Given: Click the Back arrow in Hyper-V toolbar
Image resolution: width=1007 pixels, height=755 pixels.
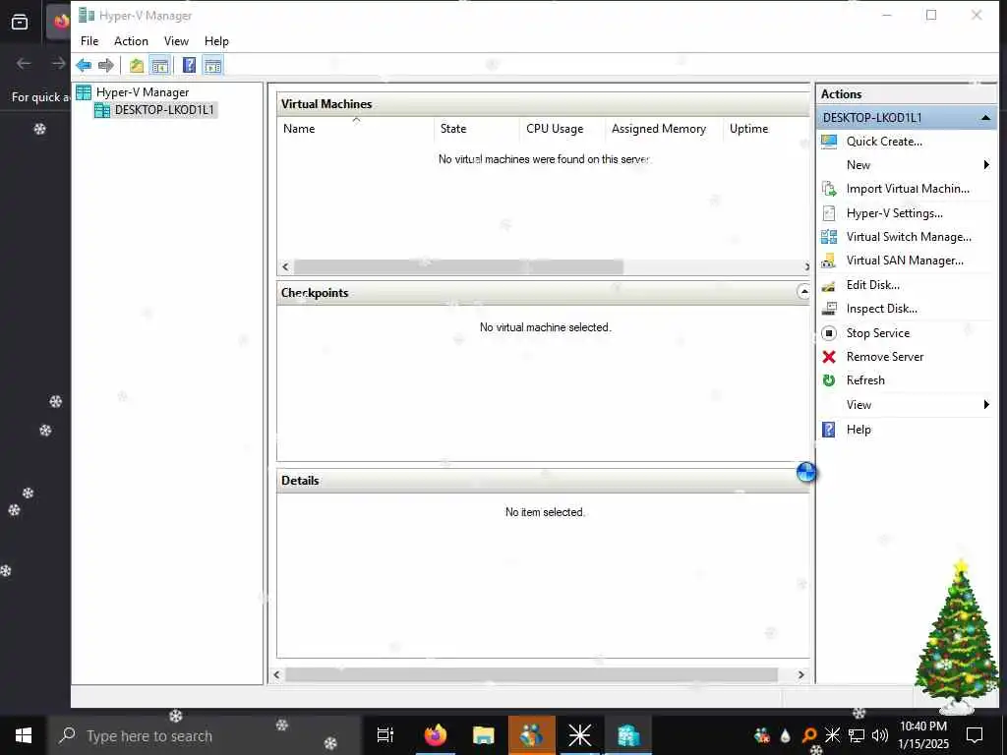Looking at the screenshot, I should point(84,65).
